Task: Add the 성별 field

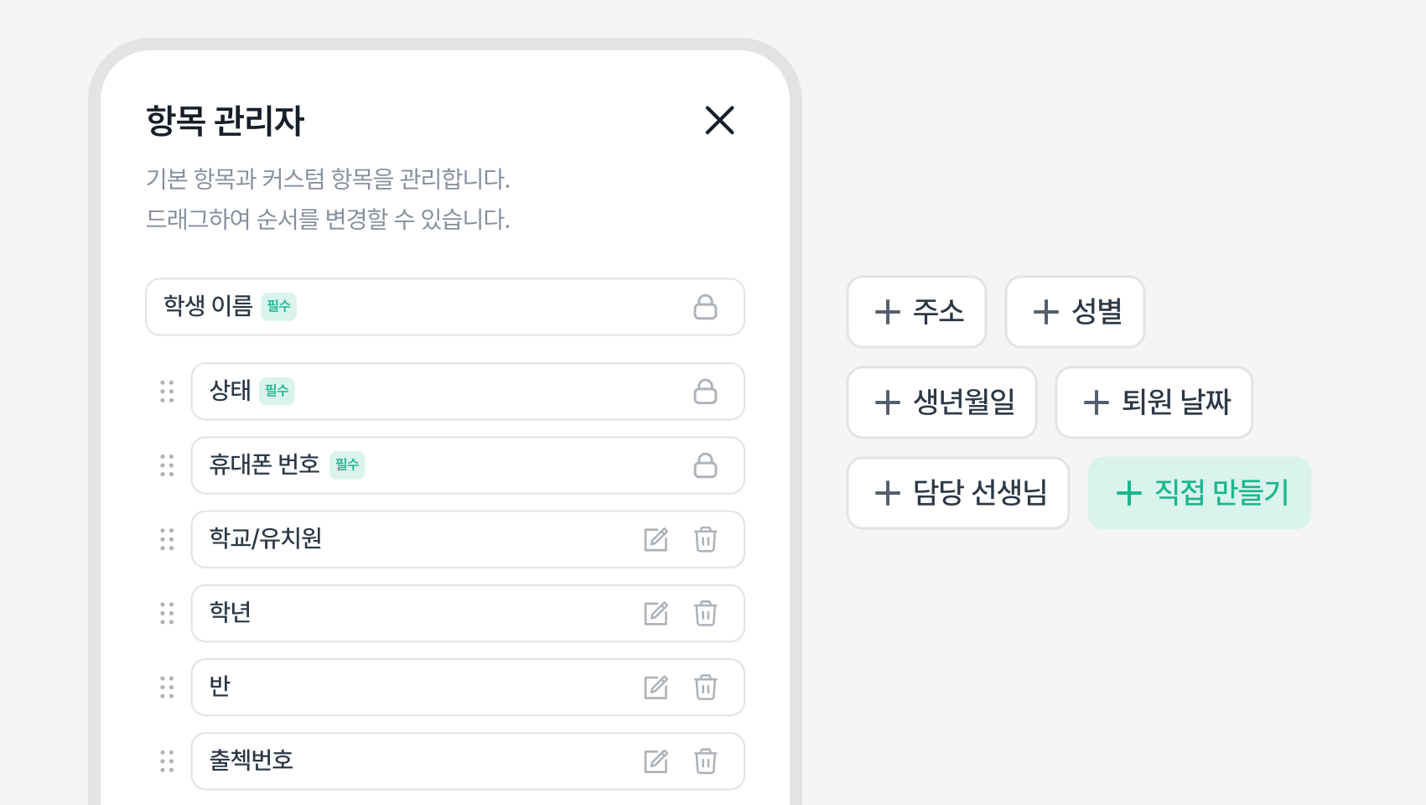Action: (1075, 312)
